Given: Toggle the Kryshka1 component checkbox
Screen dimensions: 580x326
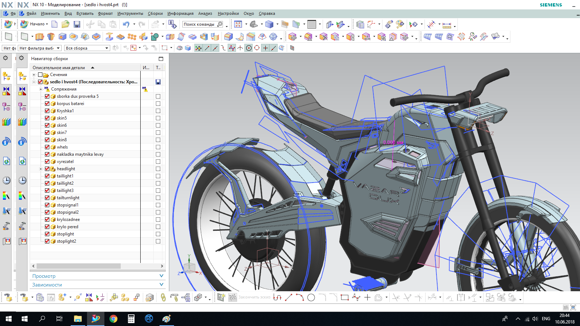Looking at the screenshot, I should tap(47, 111).
